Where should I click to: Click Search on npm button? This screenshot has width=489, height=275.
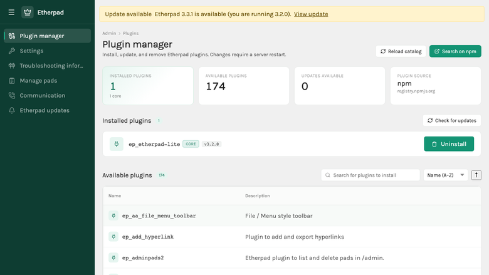point(455,51)
